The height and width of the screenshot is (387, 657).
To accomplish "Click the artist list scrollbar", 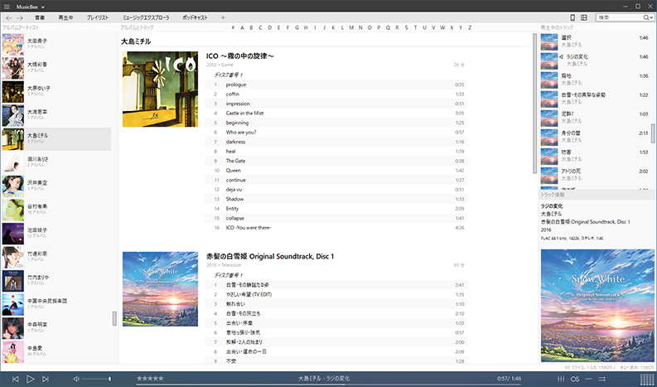I will click(x=114, y=318).
